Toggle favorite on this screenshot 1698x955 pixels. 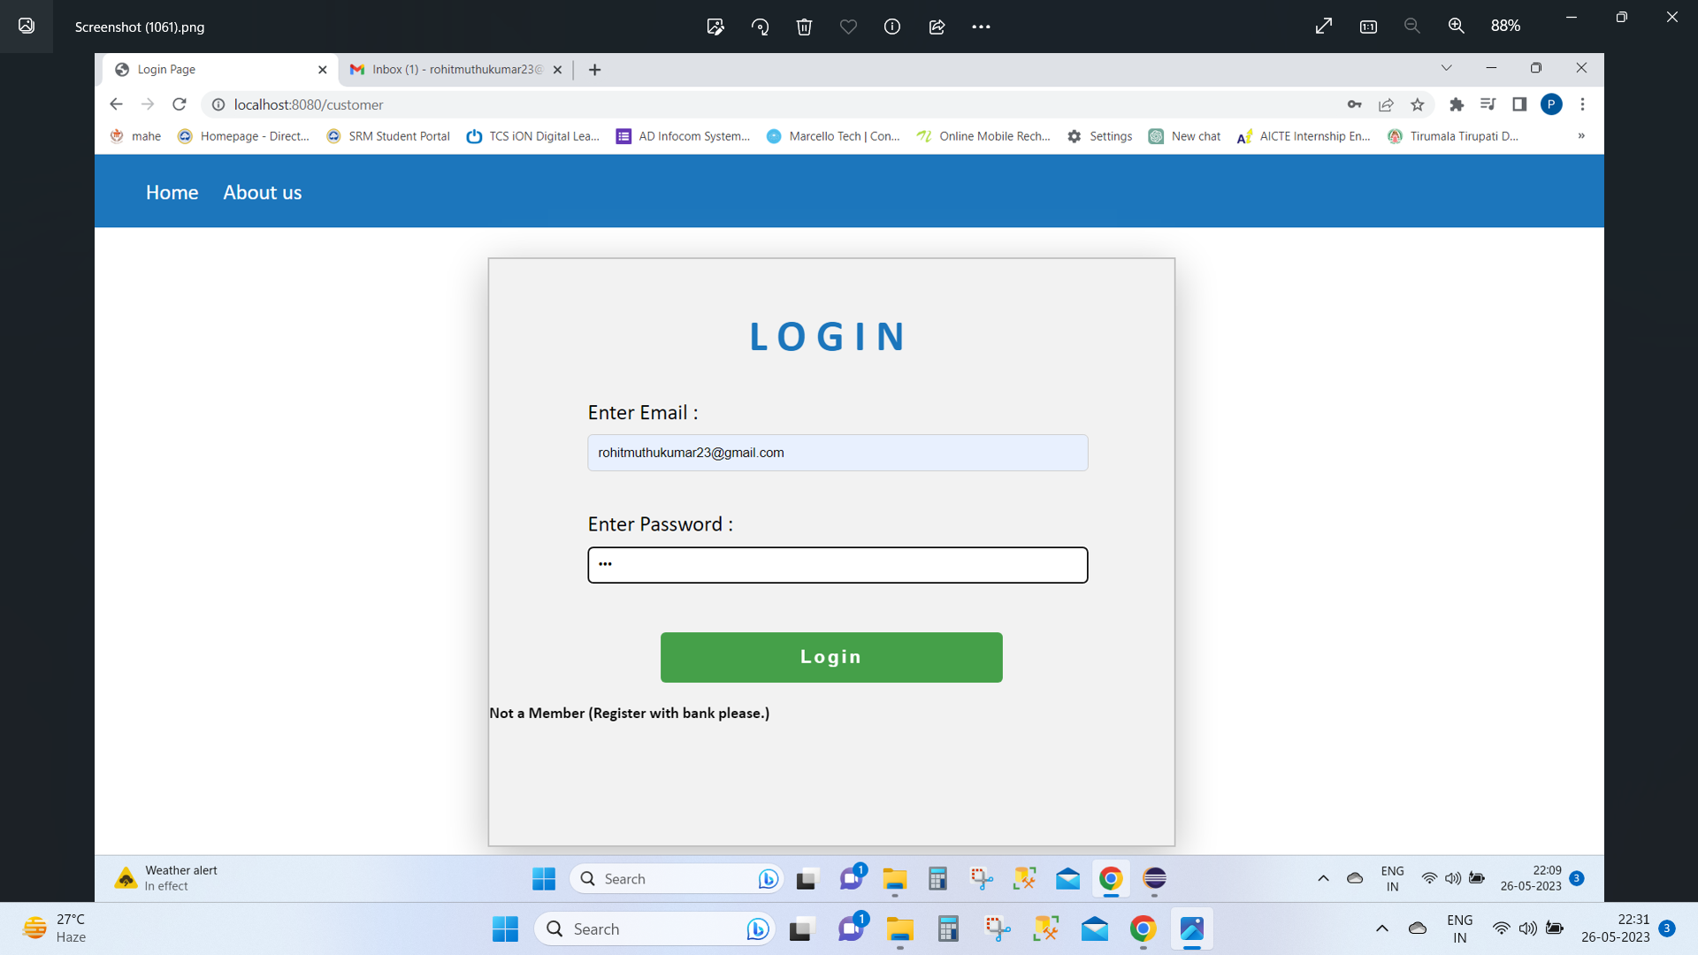coord(848,27)
